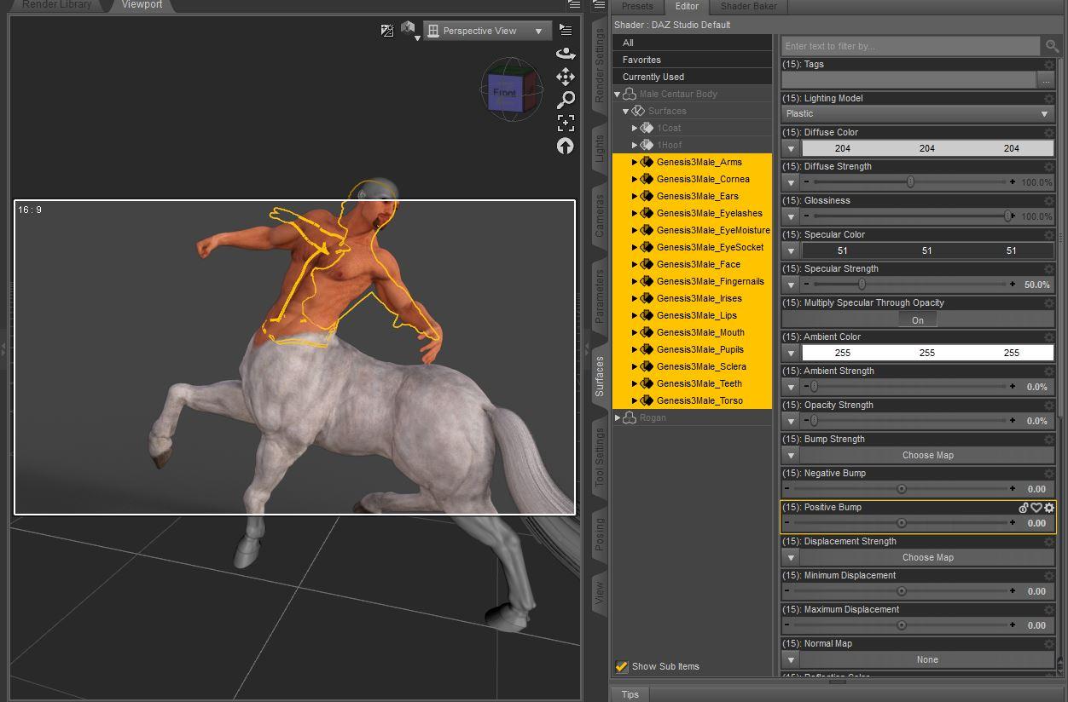Image resolution: width=1068 pixels, height=702 pixels.
Task: Open the gear menu for Opacity Strength
Action: (1049, 406)
